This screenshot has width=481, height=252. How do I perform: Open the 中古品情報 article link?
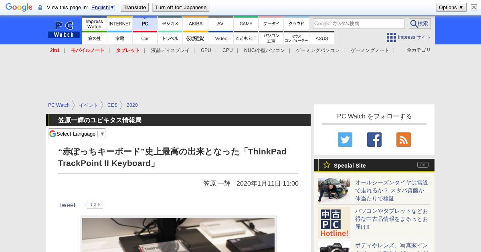pyautogui.click(x=392, y=219)
